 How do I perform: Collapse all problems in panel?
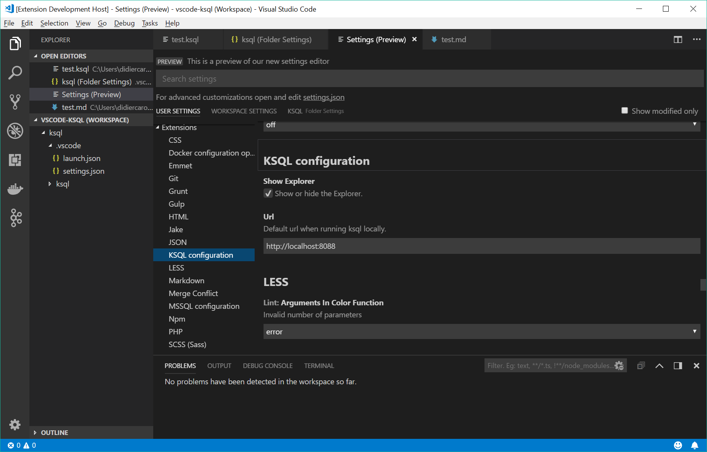tap(641, 366)
